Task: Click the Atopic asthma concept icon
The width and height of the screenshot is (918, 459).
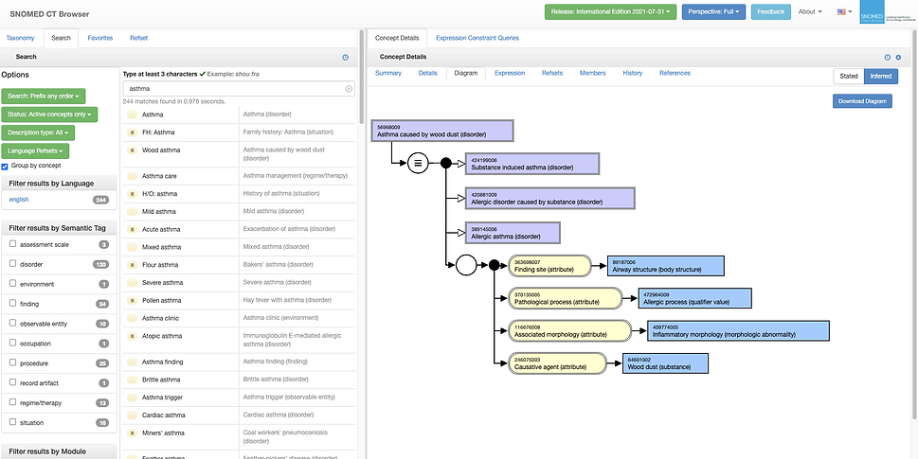Action: point(133,336)
